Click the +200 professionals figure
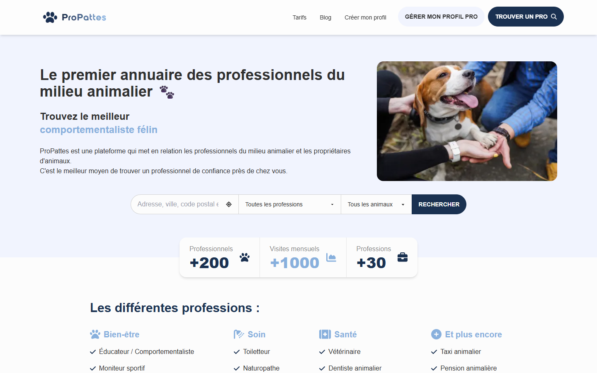The width and height of the screenshot is (597, 373). 209,263
